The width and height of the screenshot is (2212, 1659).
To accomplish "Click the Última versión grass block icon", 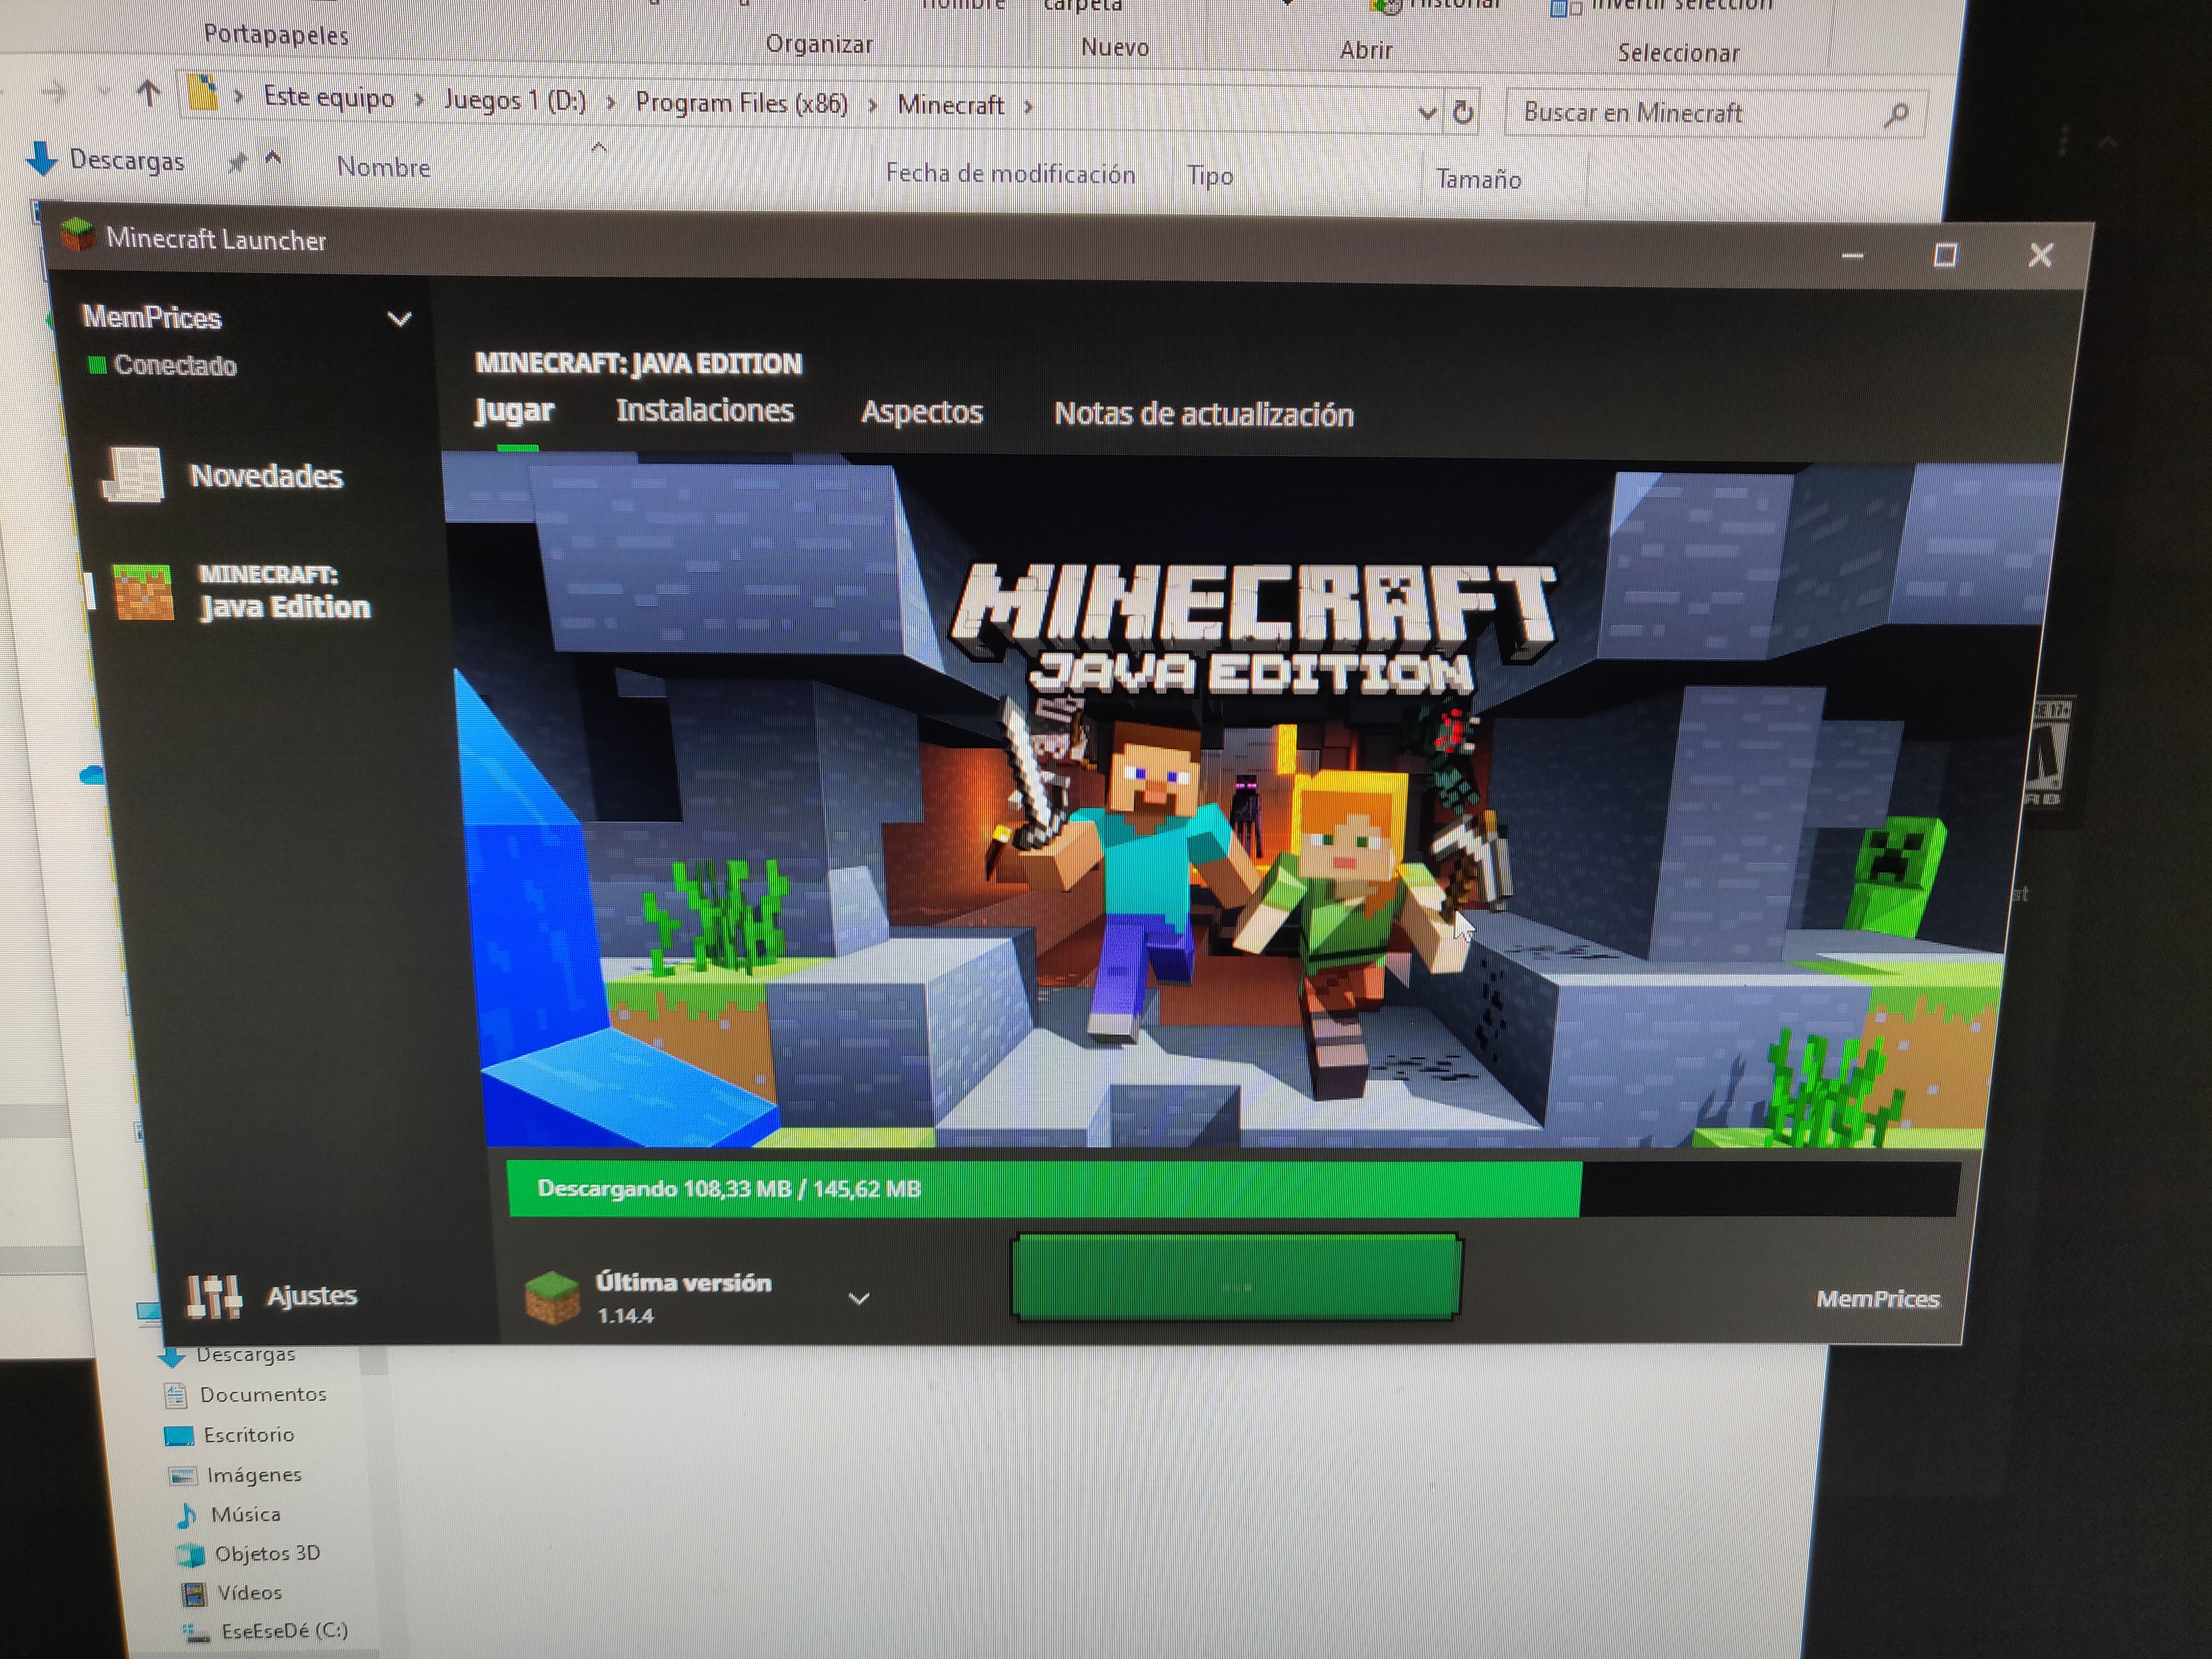I will [552, 1297].
